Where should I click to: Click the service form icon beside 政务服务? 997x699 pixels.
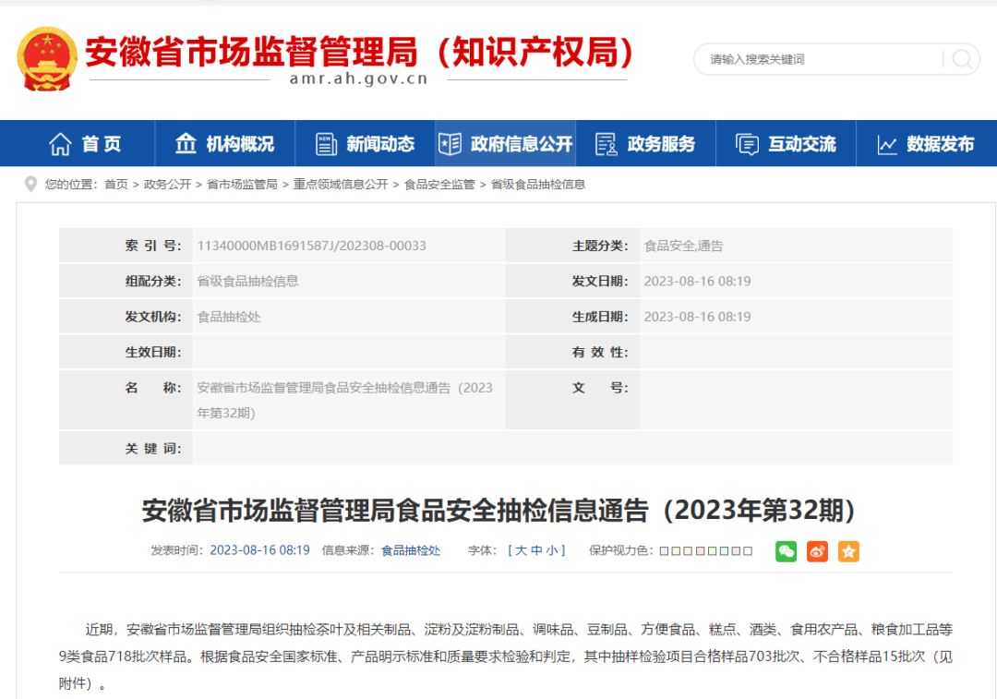click(x=606, y=144)
